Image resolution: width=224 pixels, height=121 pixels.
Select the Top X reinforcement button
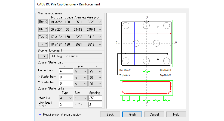pyautogui.click(x=43, y=37)
